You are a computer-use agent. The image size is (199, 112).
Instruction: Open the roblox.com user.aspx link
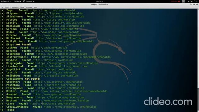tap(69, 91)
